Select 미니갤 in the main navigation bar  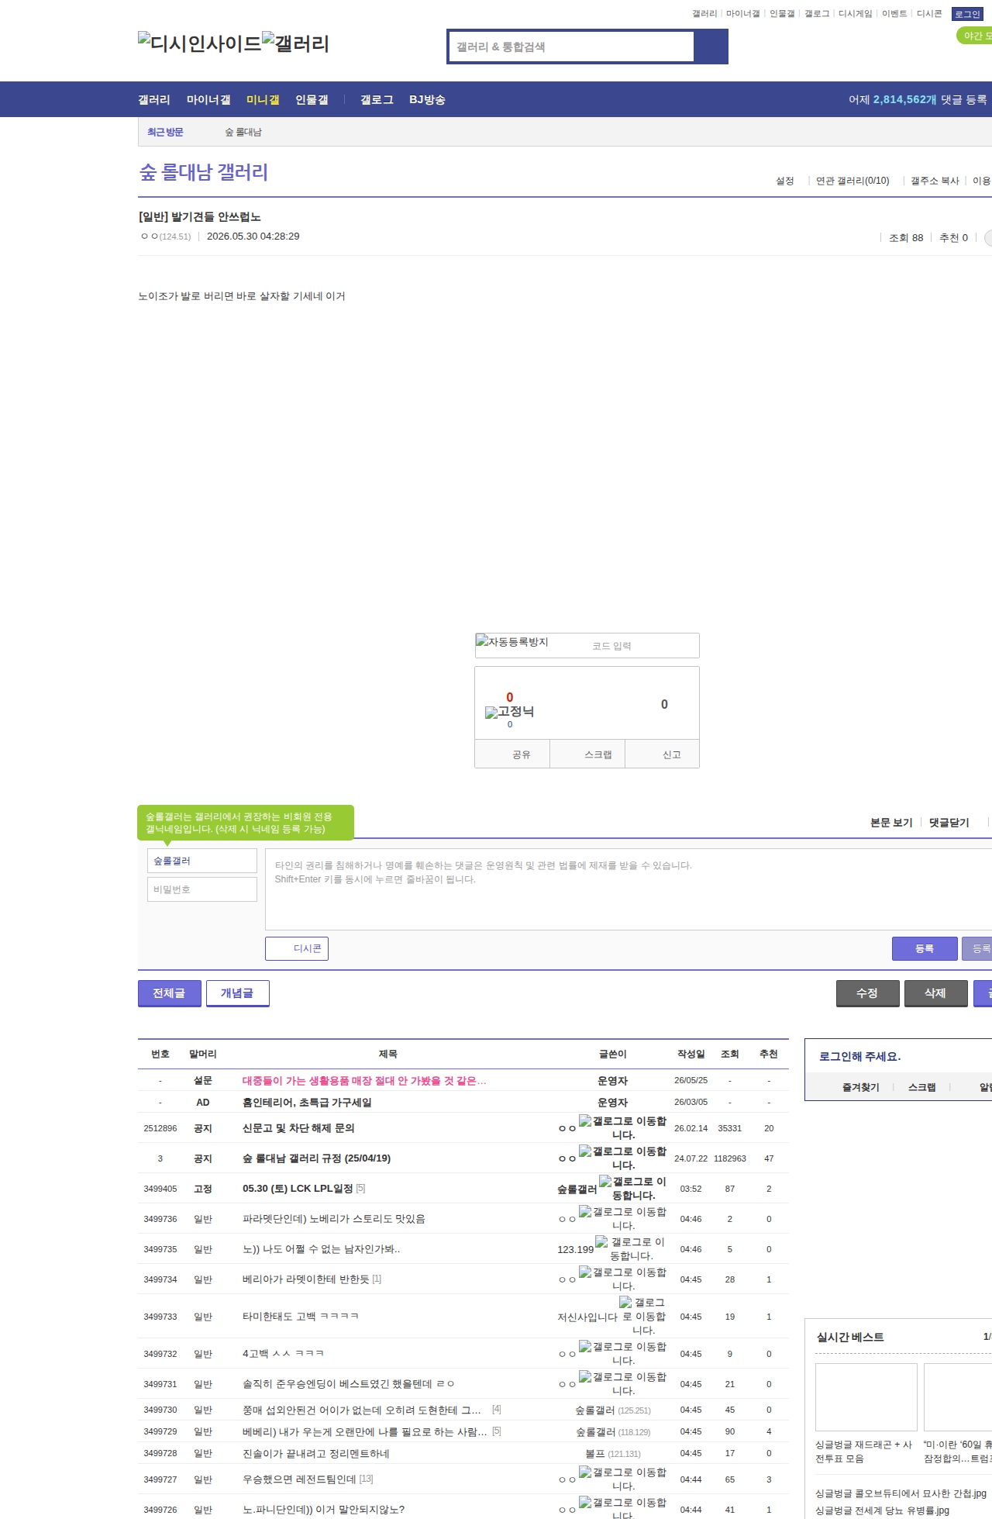[x=263, y=99]
